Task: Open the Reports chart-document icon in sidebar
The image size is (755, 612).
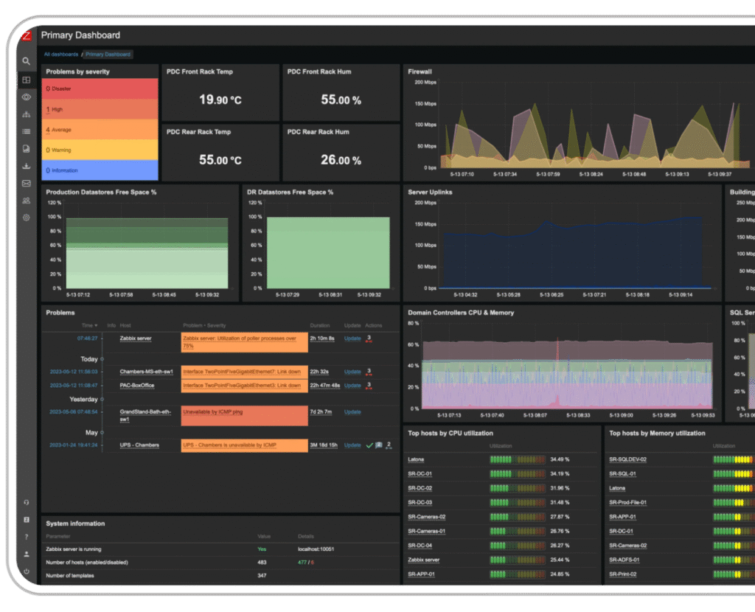Action: click(26, 149)
